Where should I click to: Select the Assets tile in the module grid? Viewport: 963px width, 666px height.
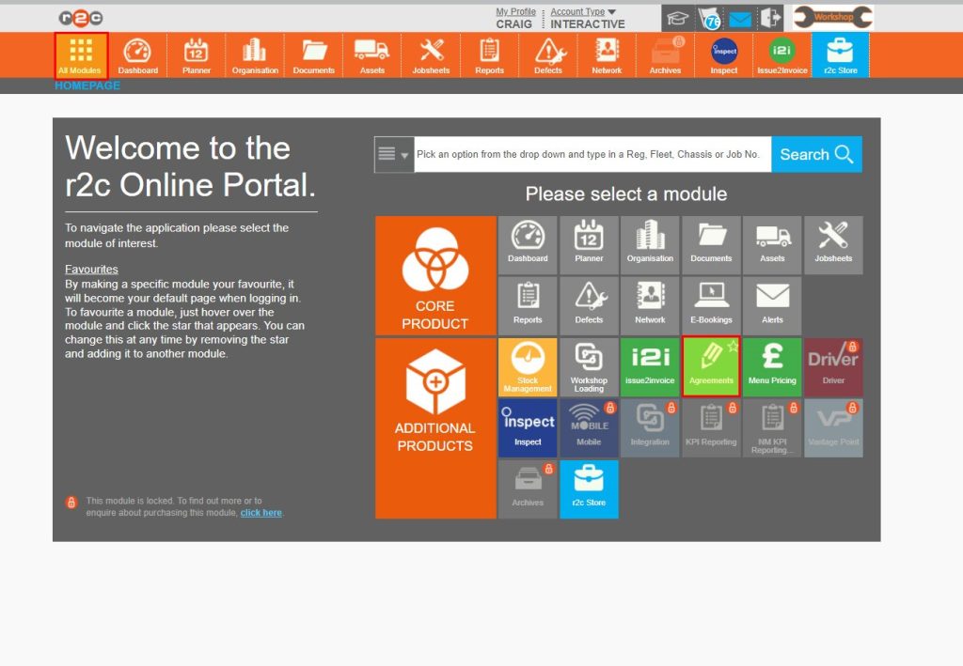[x=772, y=244]
